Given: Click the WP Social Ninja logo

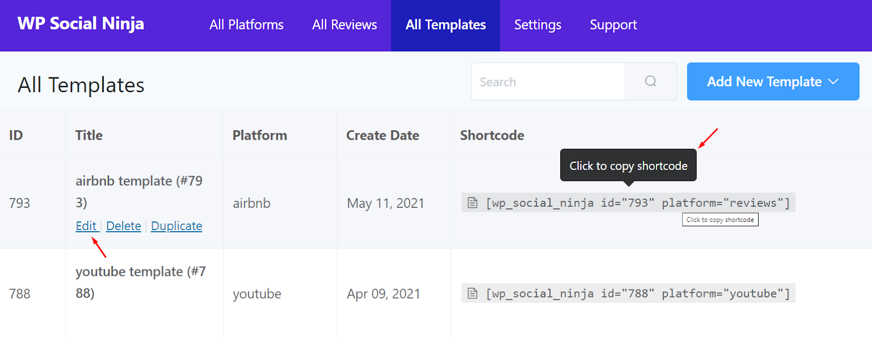Looking at the screenshot, I should pos(81,23).
